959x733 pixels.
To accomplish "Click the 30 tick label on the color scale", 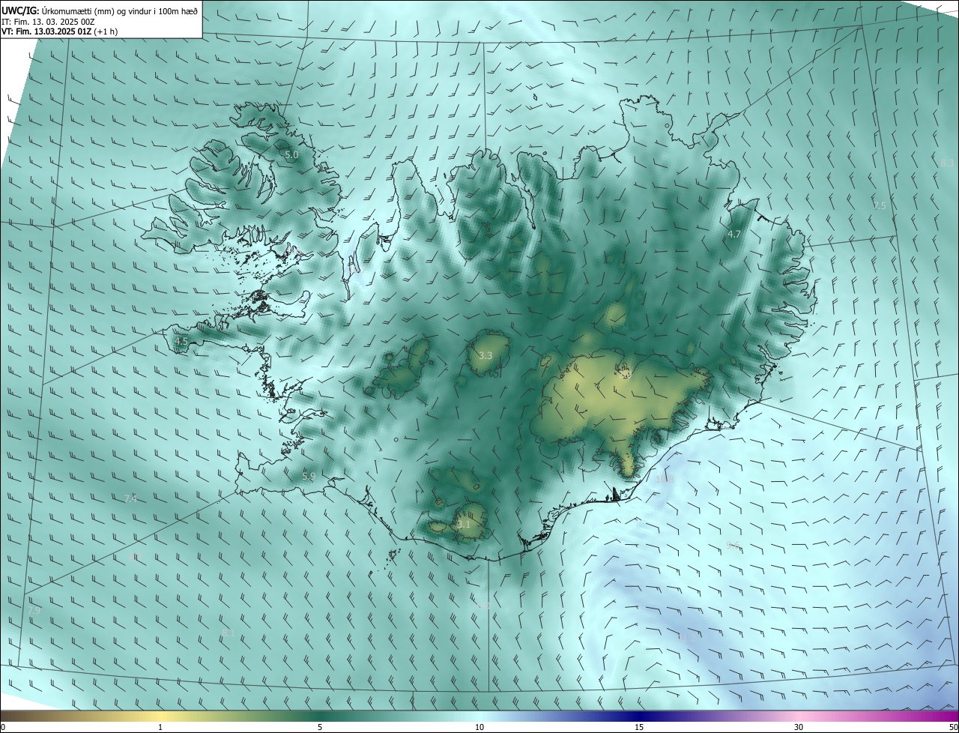I will pyautogui.click(x=799, y=727).
